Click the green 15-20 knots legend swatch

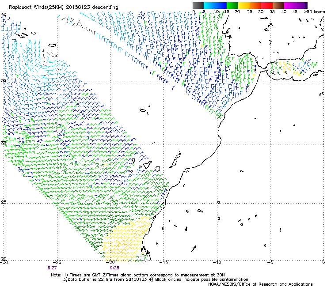click(x=232, y=5)
